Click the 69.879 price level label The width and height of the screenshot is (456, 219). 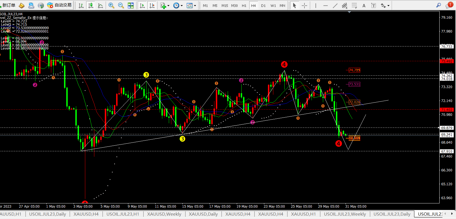[447, 128]
